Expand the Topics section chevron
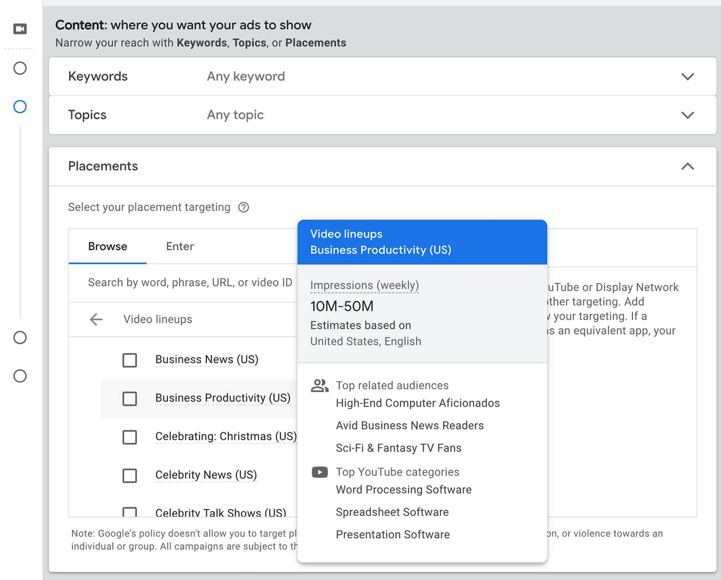 point(687,115)
